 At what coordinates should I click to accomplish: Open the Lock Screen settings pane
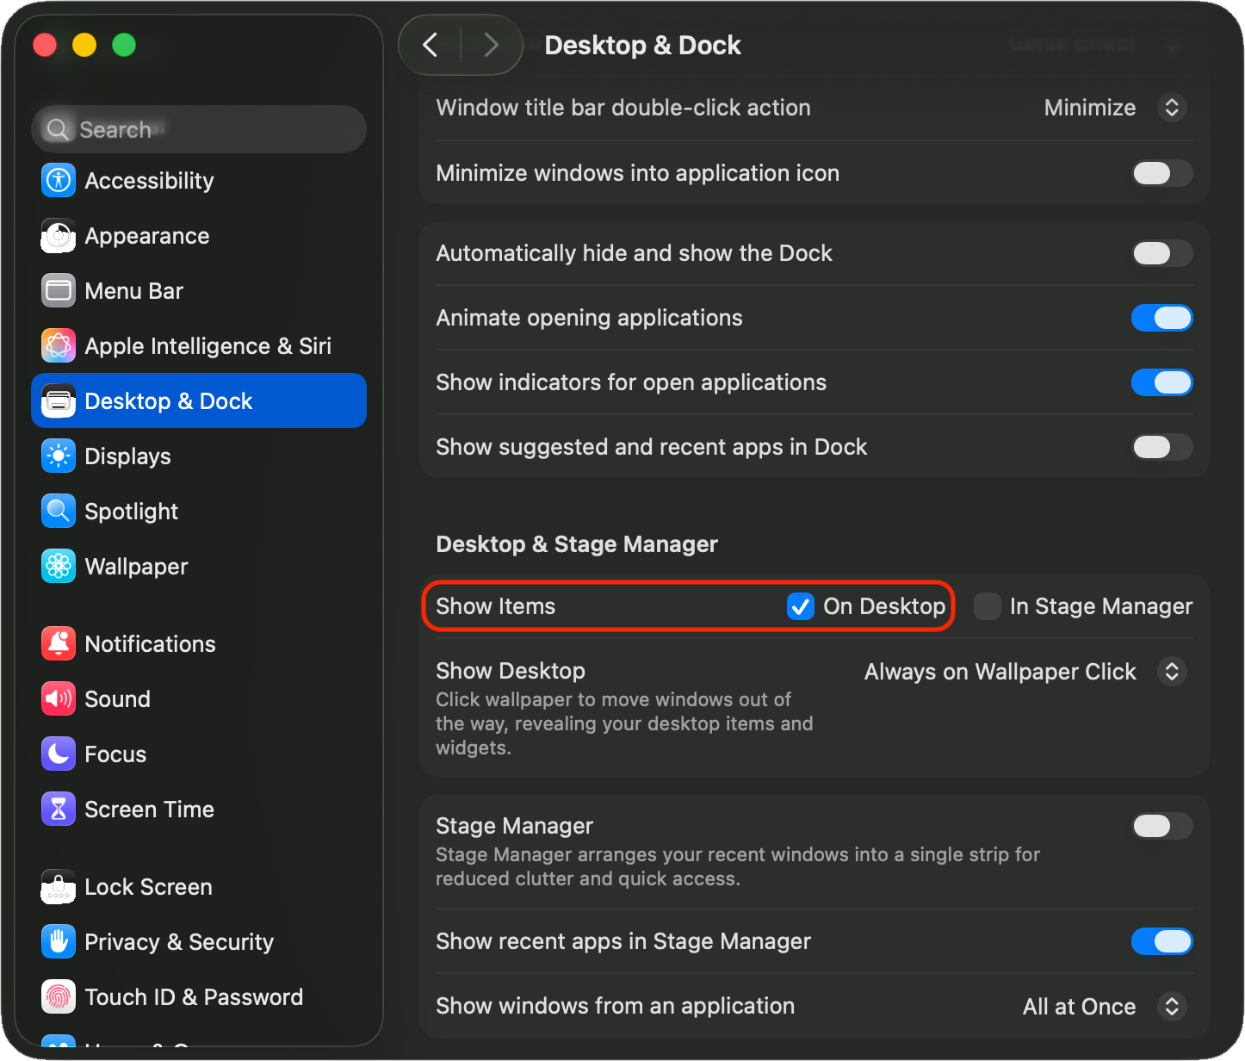148,887
